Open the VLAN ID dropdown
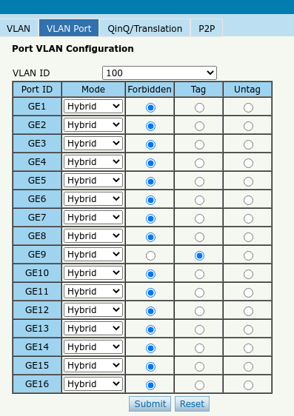294x416 pixels. click(159, 73)
